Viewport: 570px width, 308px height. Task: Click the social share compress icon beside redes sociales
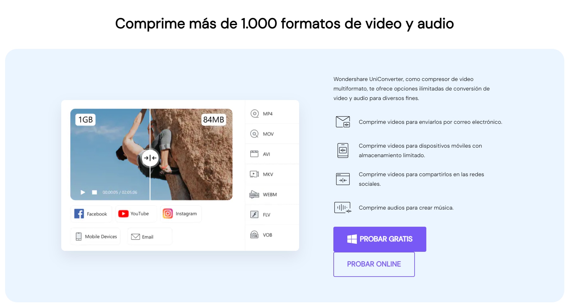pos(343,179)
